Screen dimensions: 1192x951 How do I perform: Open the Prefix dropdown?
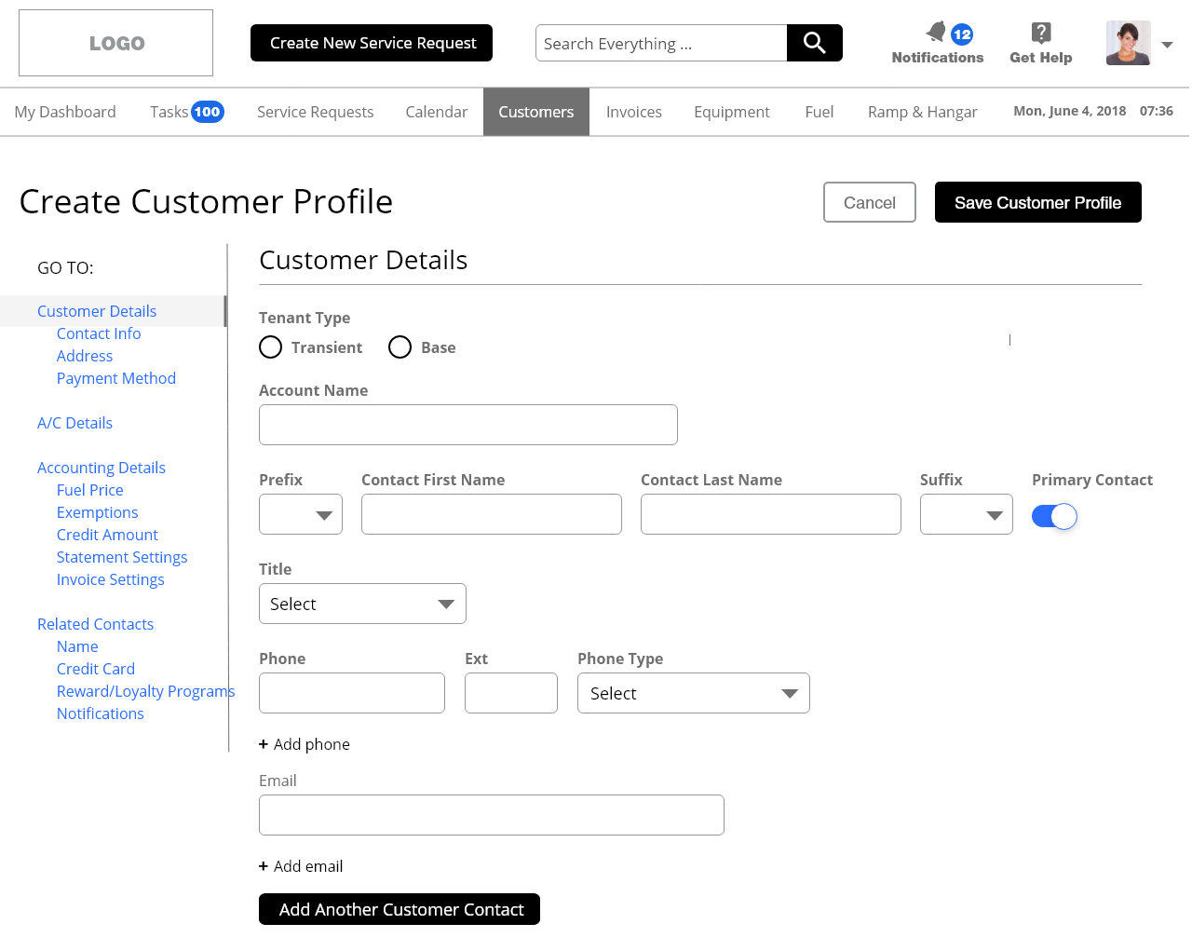coord(301,514)
